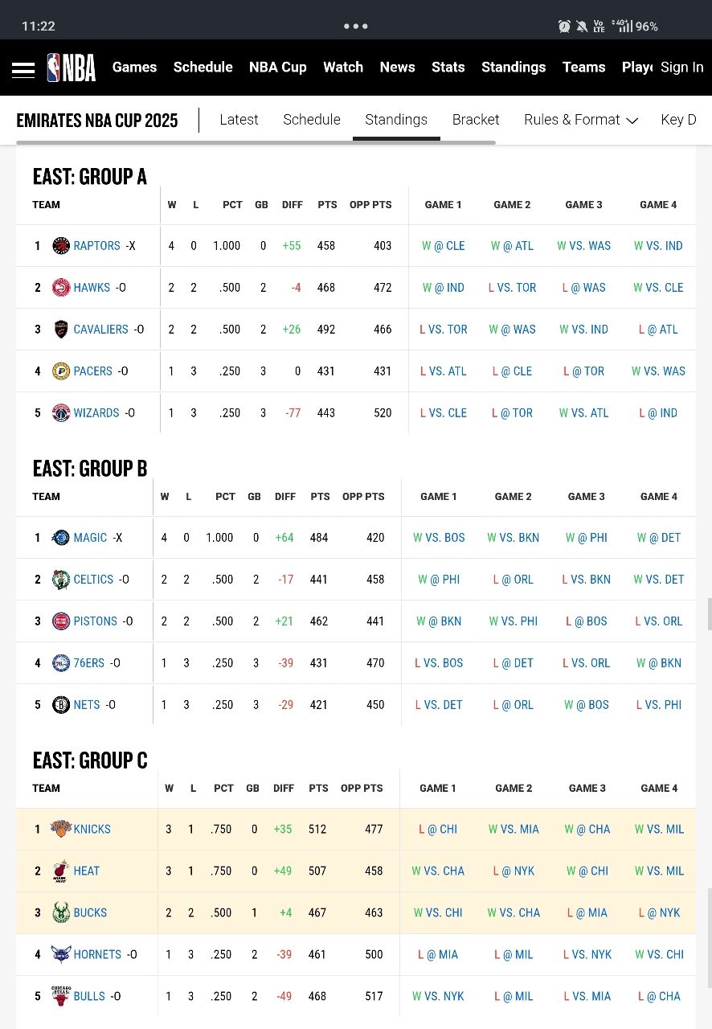
Task: Click the Magic team logo
Action: coord(61,538)
